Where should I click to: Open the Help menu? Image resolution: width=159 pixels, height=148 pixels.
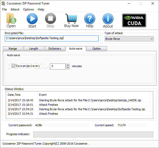(x=41, y=9)
